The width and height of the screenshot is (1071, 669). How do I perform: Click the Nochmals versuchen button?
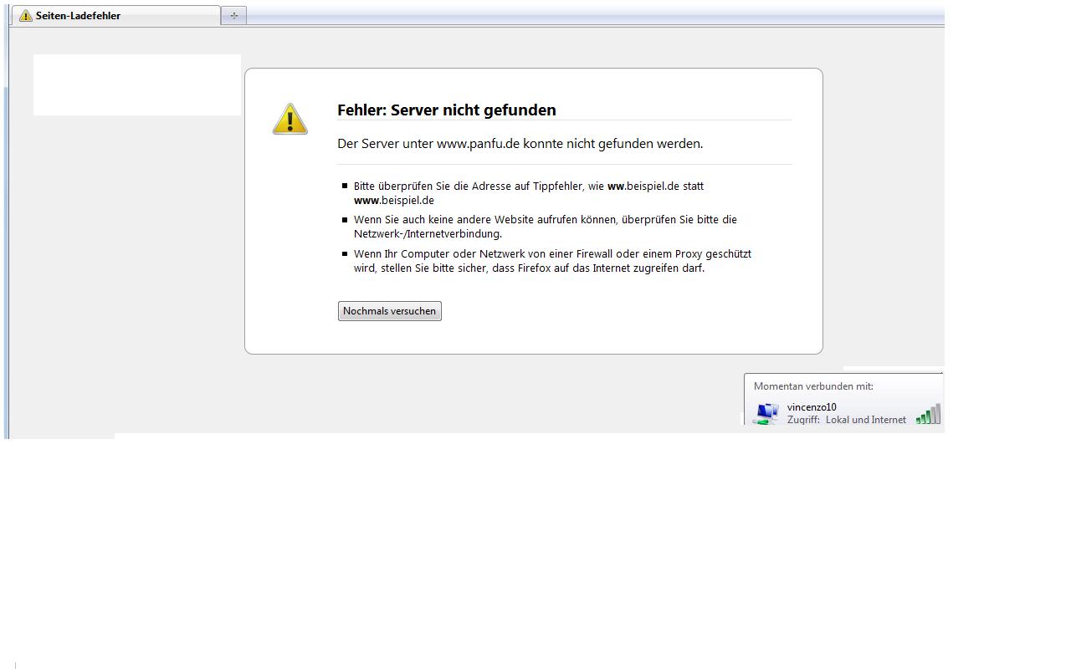pos(390,311)
